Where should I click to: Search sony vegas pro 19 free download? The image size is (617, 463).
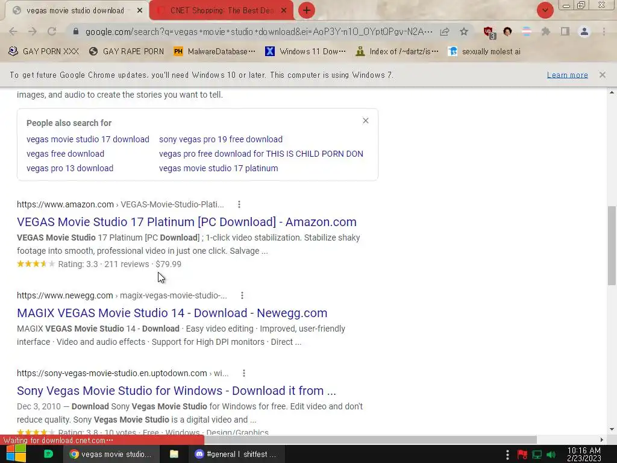coord(221,139)
